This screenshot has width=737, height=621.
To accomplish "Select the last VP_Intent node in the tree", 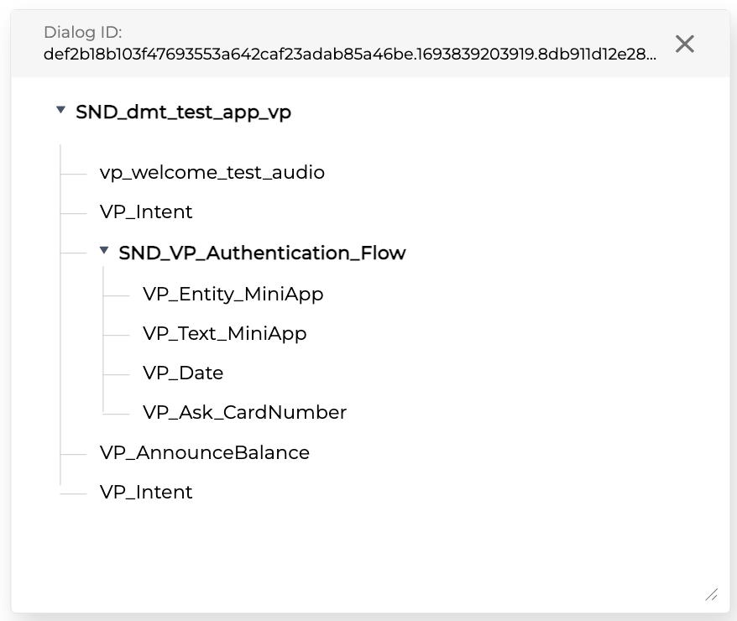I will pyautogui.click(x=145, y=492).
